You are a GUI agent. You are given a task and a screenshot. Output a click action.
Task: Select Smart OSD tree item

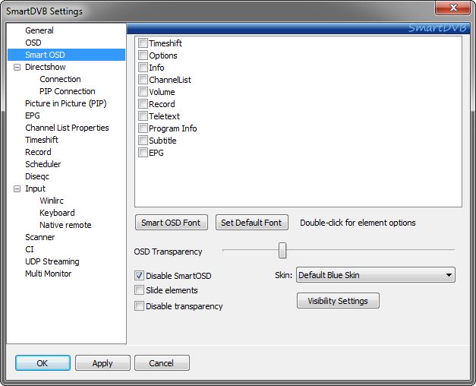point(45,55)
